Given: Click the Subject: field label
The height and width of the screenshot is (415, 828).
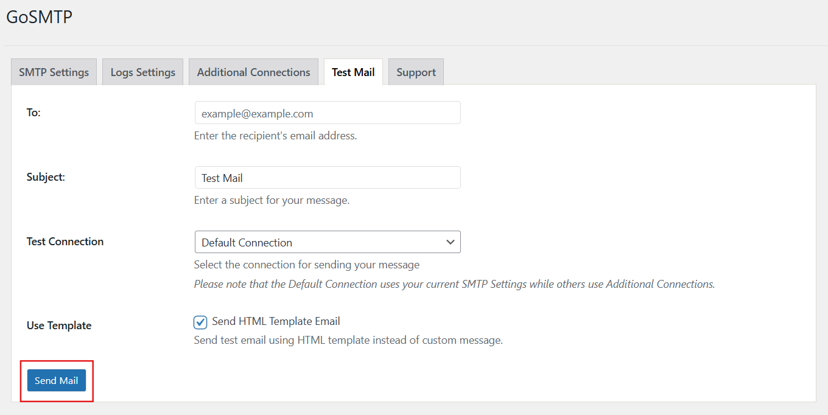Looking at the screenshot, I should pos(44,176).
